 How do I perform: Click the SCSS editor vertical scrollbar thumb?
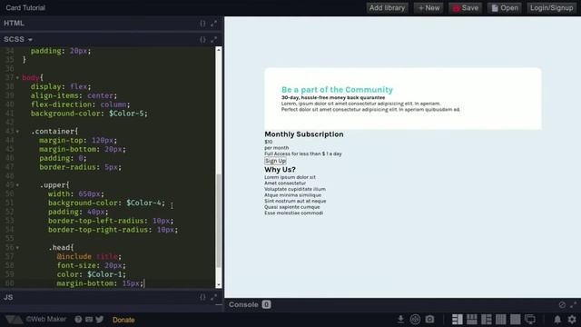coord(219,220)
